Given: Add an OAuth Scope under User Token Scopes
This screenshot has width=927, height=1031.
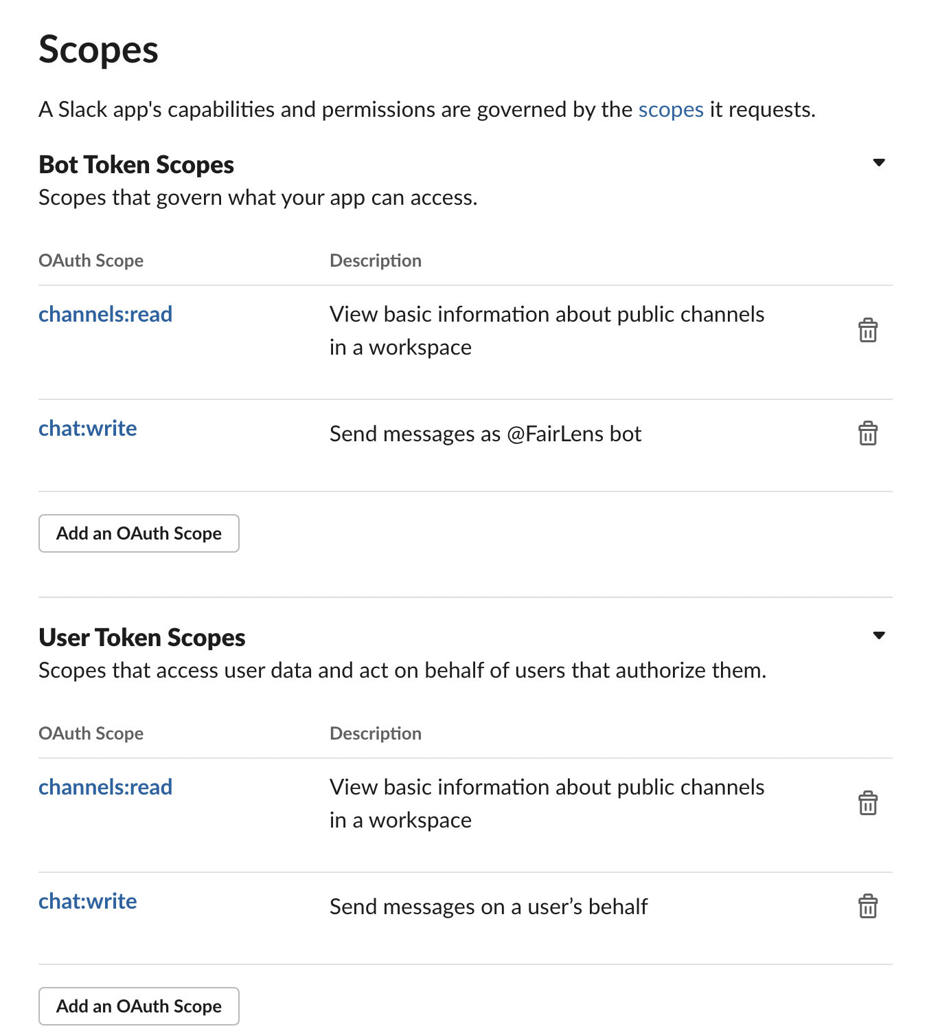Looking at the screenshot, I should pos(139,1006).
